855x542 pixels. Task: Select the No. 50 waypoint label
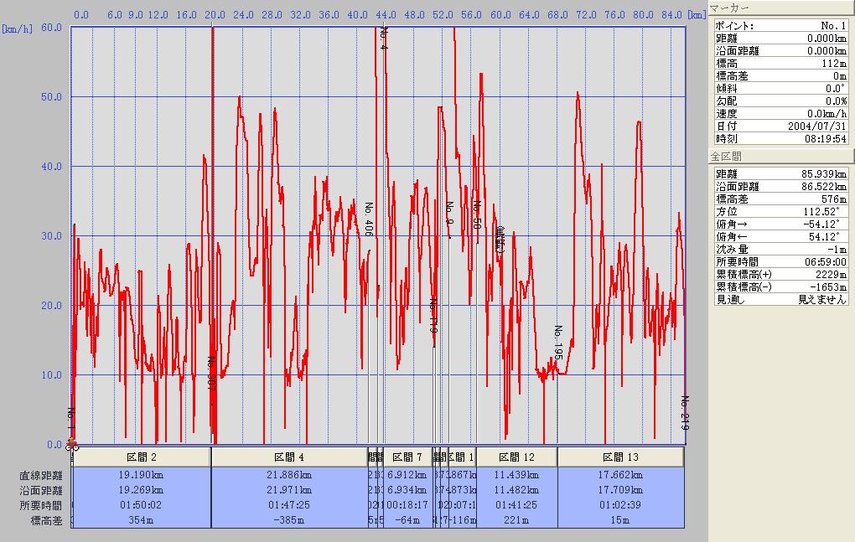tap(477, 215)
